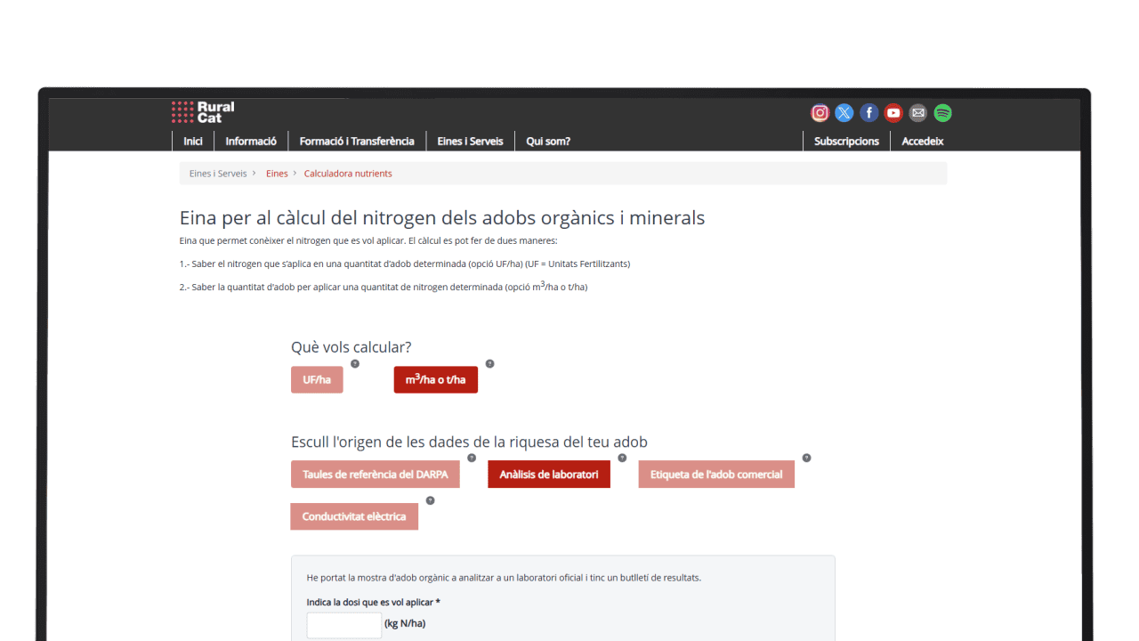Choose Conductivitat elèctrica data source
Image resolution: width=1139 pixels, height=641 pixels.
click(x=354, y=516)
